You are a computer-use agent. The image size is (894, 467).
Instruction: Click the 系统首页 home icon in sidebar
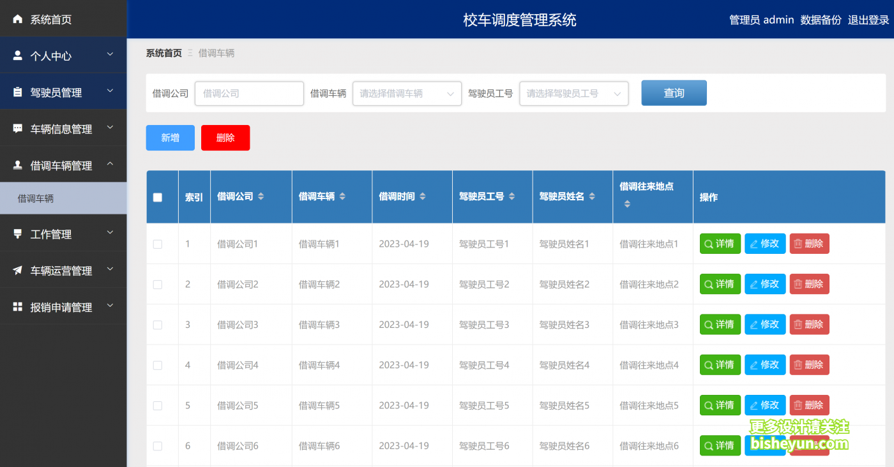click(x=17, y=19)
